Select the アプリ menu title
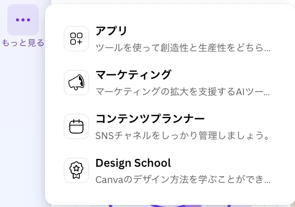The width and height of the screenshot is (295, 207). pos(111,31)
